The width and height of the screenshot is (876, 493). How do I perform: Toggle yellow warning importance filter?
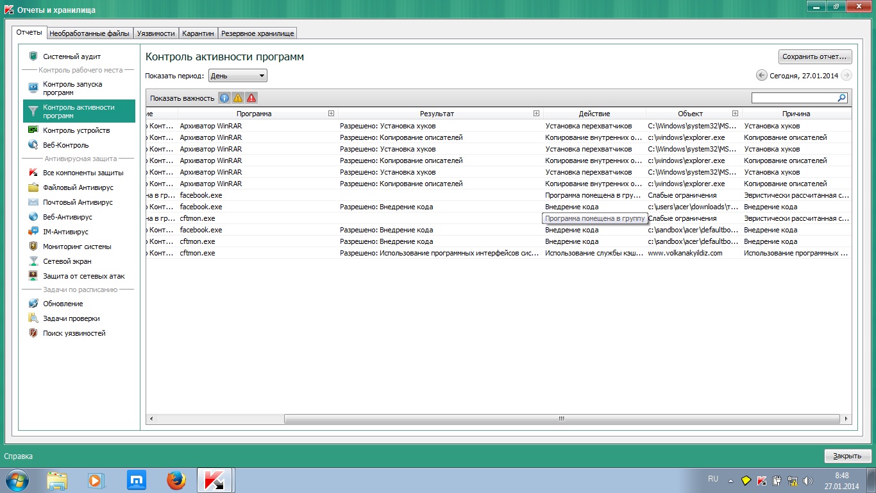[x=237, y=98]
